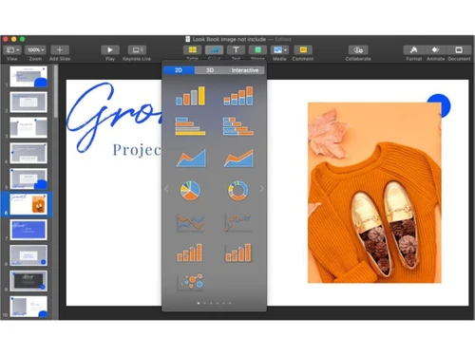The height and width of the screenshot is (356, 475).
Task: Select the orange sweater image on slide
Action: [374, 193]
